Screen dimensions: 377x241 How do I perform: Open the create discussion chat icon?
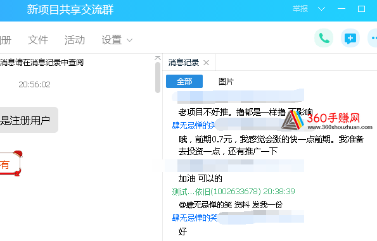(x=350, y=38)
